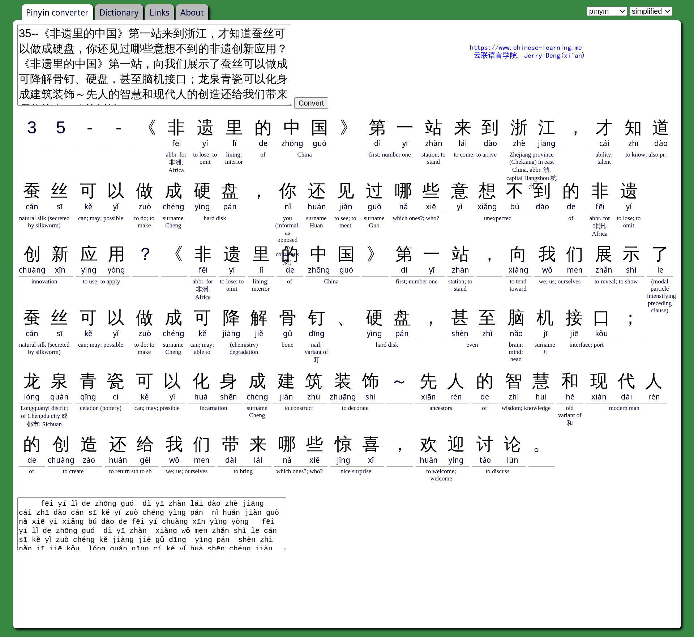Click the definition 'to construct'
694x637 pixels.
pyautogui.click(x=299, y=408)
